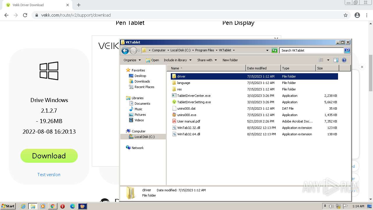The height and width of the screenshot is (210, 373).
Task: Click the veikk.com address bar
Action: [186, 15]
